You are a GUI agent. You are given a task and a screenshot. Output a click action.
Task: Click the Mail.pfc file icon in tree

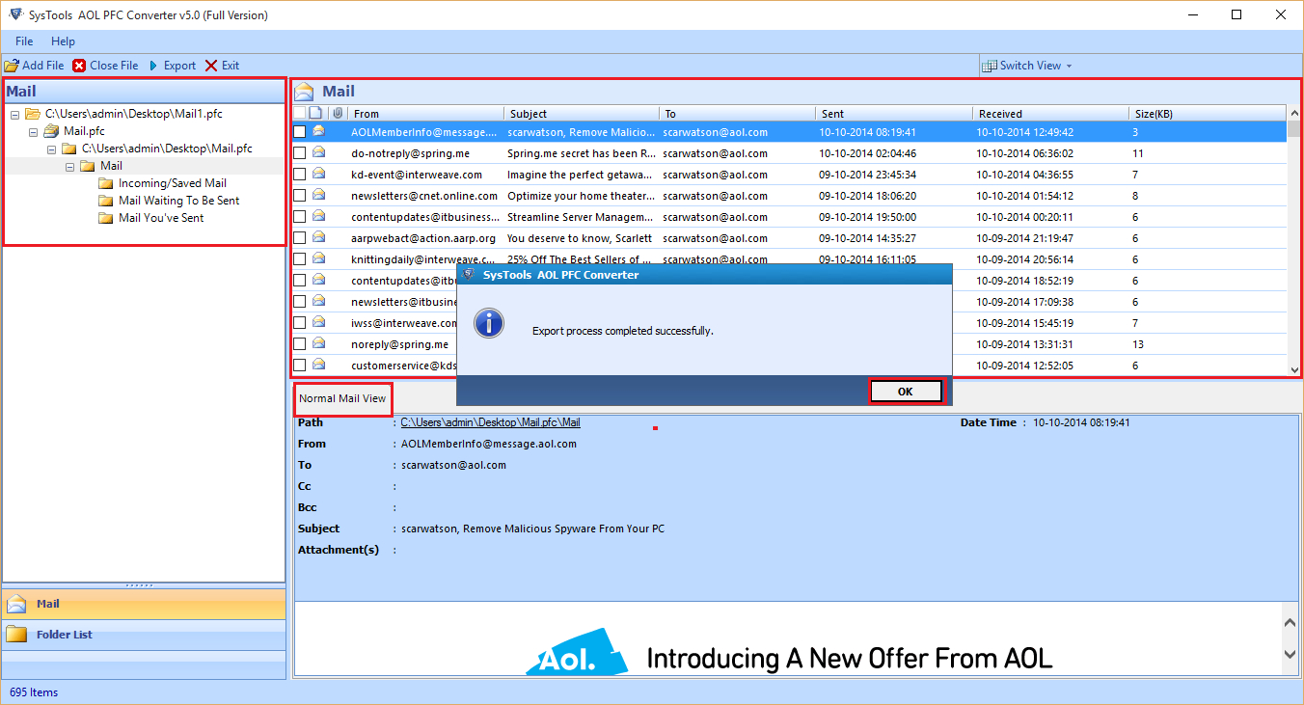(x=52, y=131)
